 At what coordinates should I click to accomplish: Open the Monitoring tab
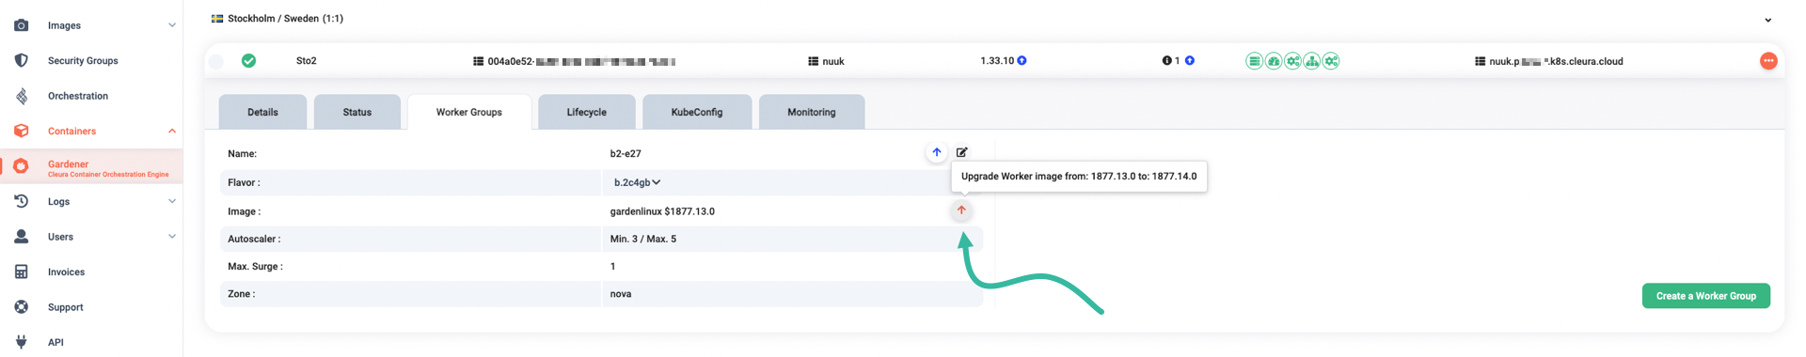click(812, 112)
